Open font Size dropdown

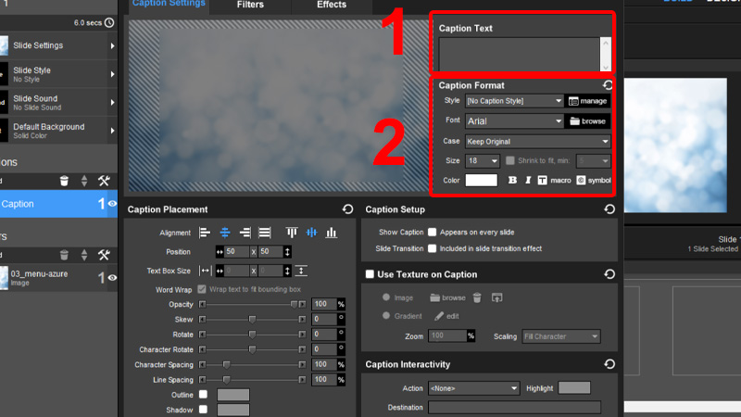click(482, 160)
